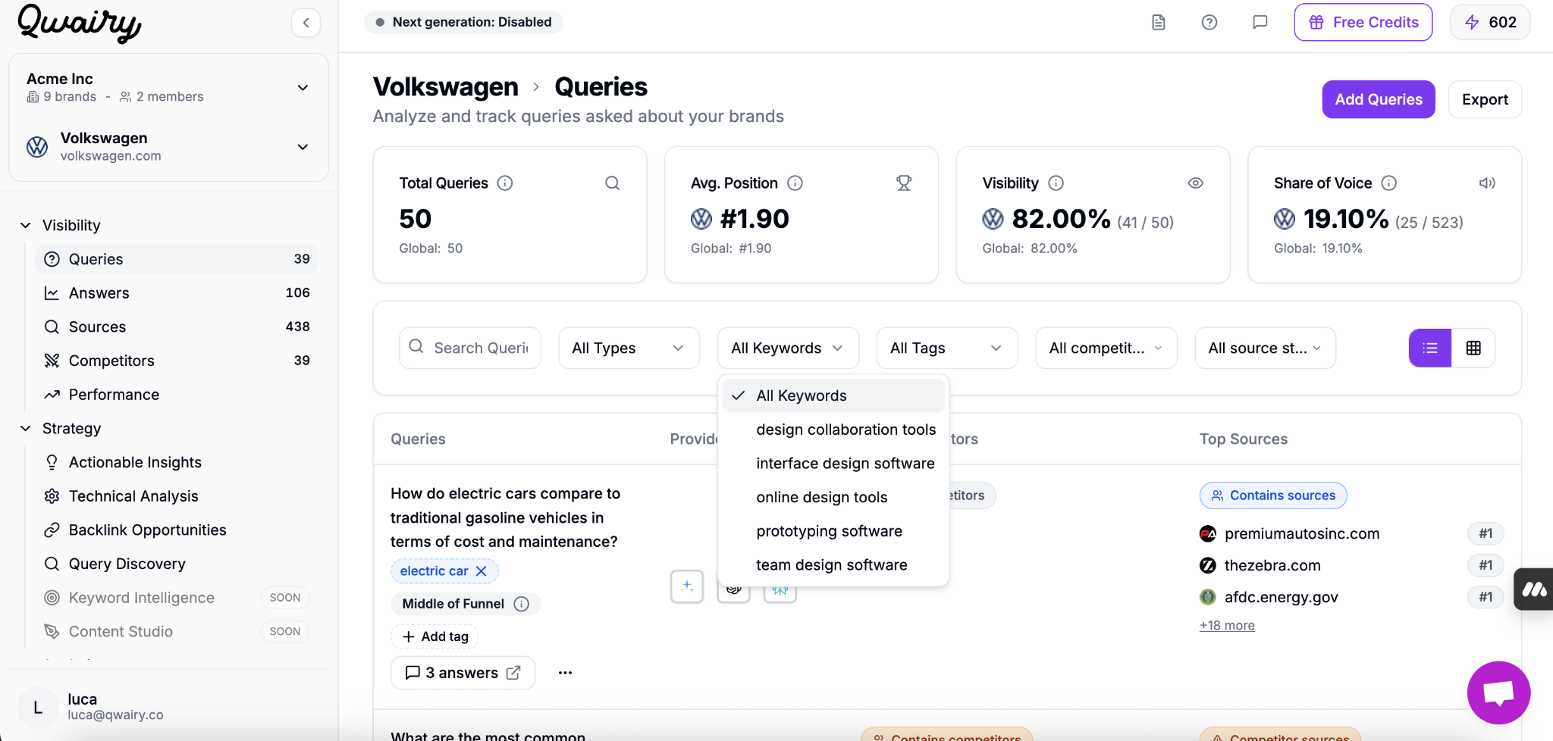The image size is (1553, 741).
Task: Click the Visibility info icon
Action: [1056, 183]
